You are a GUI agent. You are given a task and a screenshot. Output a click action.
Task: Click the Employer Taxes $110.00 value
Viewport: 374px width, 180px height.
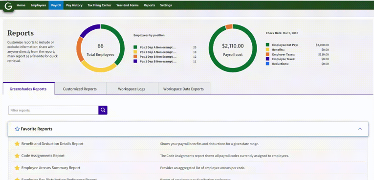324,54
